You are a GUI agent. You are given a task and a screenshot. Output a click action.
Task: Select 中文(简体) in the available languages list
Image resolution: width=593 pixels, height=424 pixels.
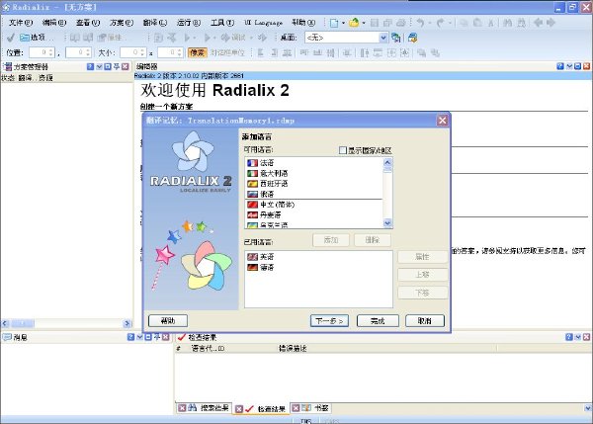313,205
